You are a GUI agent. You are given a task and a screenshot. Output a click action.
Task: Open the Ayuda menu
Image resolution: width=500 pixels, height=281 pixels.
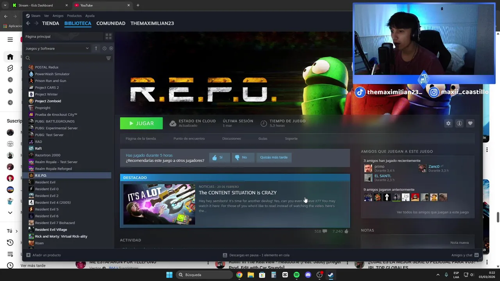click(x=90, y=16)
